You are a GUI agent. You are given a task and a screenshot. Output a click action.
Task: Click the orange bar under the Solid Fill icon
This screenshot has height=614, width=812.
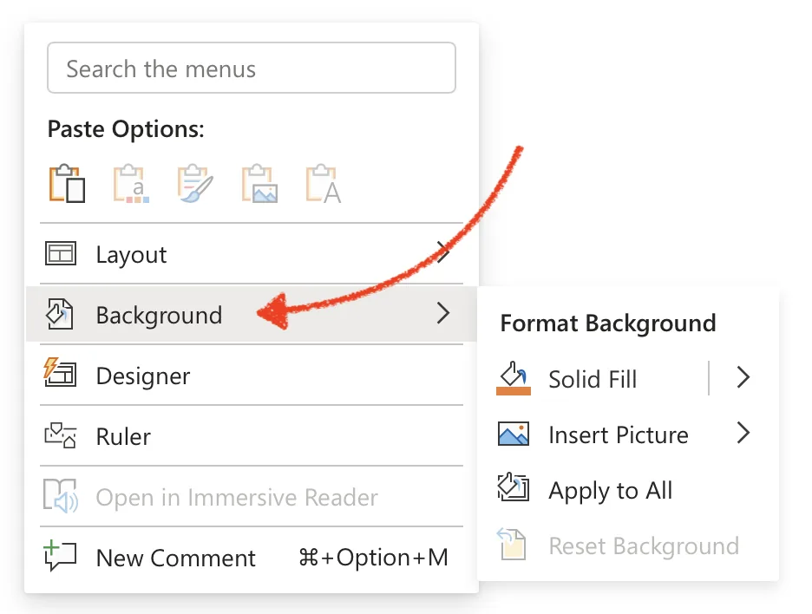514,391
